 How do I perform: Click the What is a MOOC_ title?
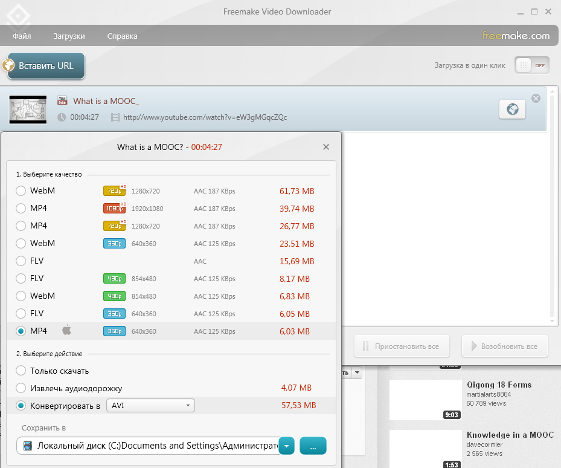pos(106,101)
